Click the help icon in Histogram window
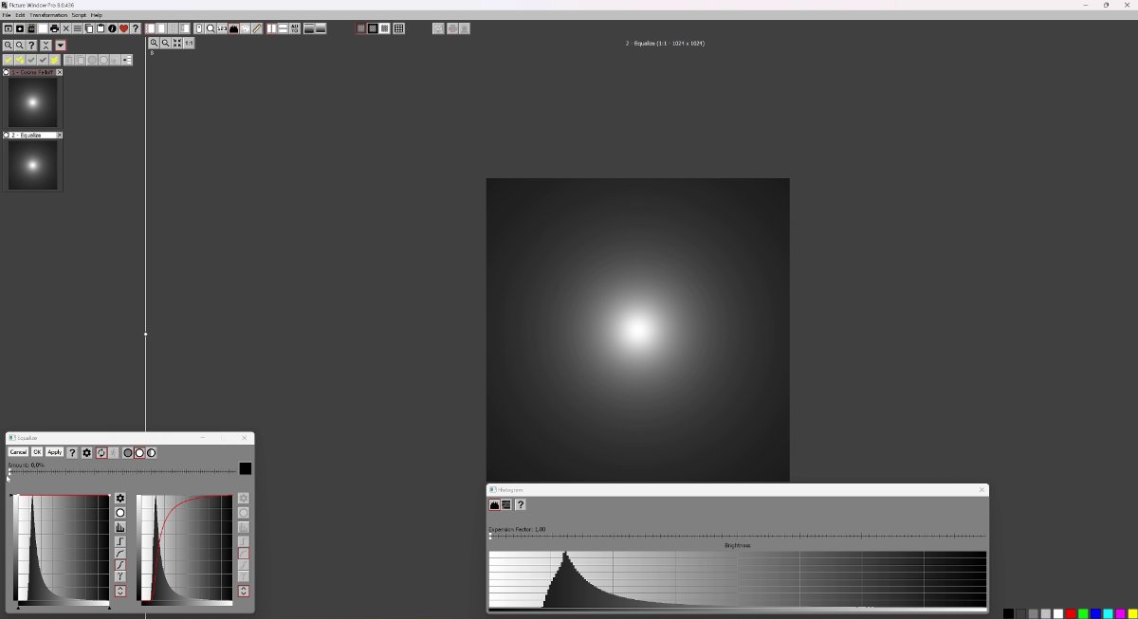Viewport: 1138px width, 620px height. [x=520, y=505]
